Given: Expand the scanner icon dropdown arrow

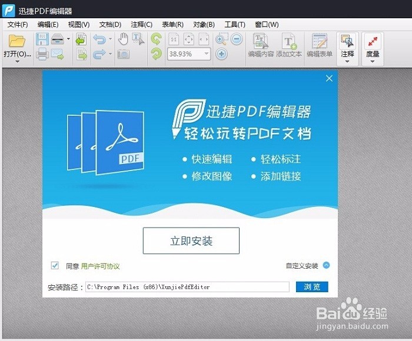Looking at the screenshot, I should click(x=69, y=39).
